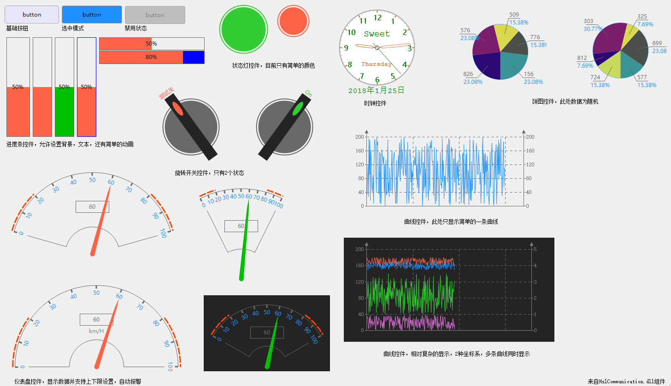Click the left pie chart
This screenshot has width=671, height=386.
tap(500, 52)
